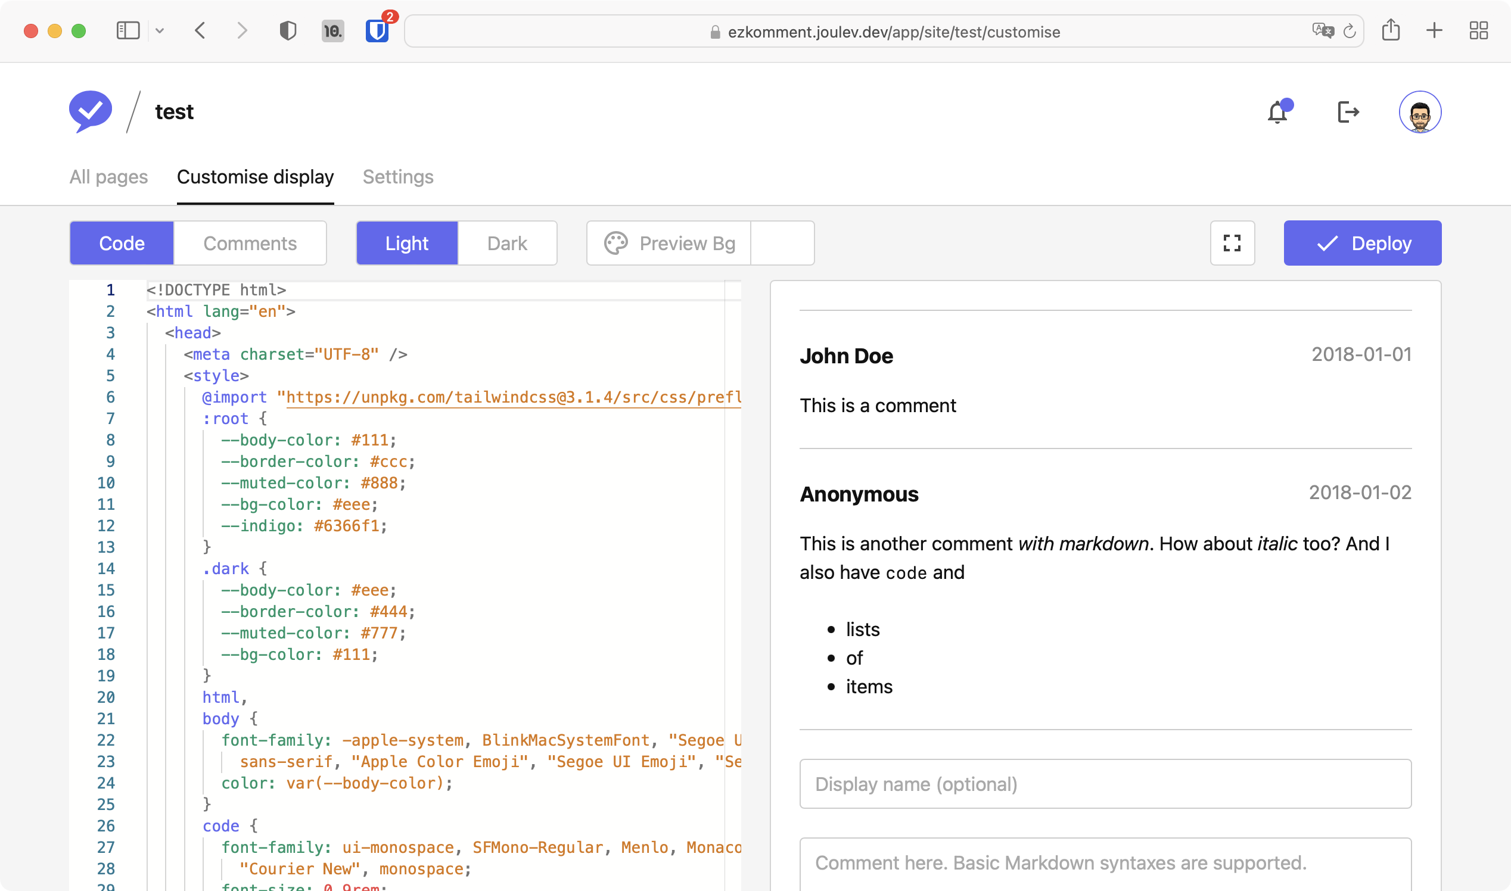Open notifications via the bell icon
The width and height of the screenshot is (1511, 891).
click(1277, 112)
